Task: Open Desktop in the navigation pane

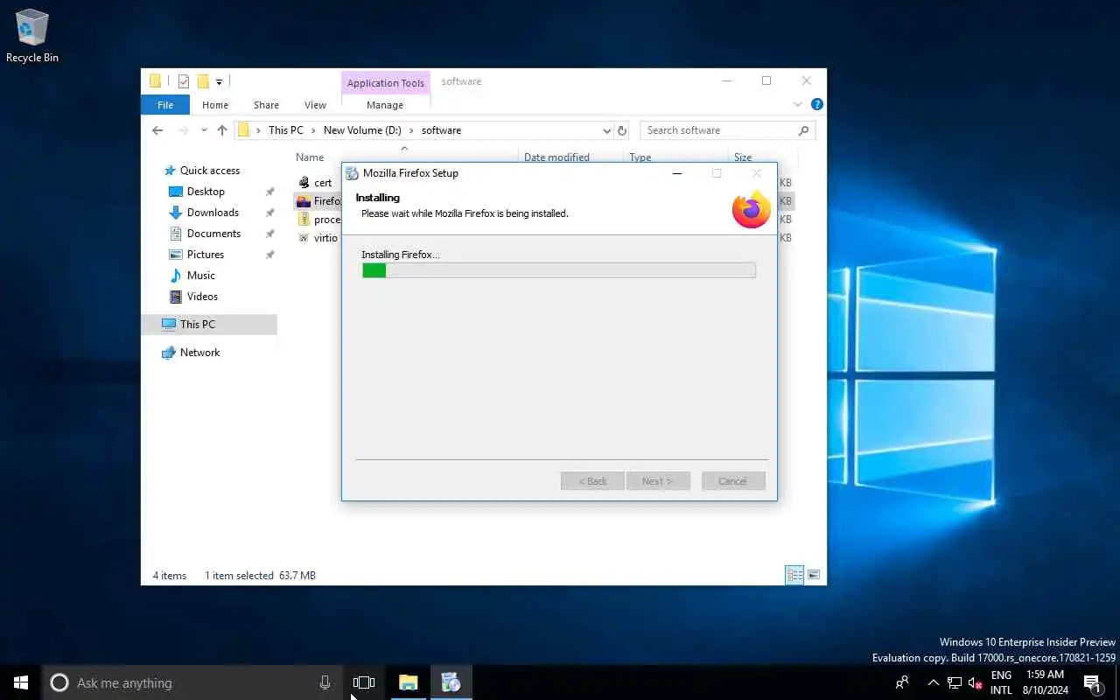Action: pos(206,192)
